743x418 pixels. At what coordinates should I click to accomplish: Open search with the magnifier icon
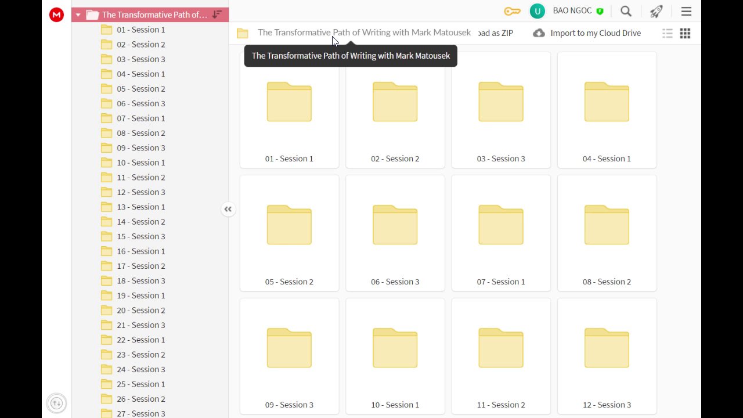(626, 11)
